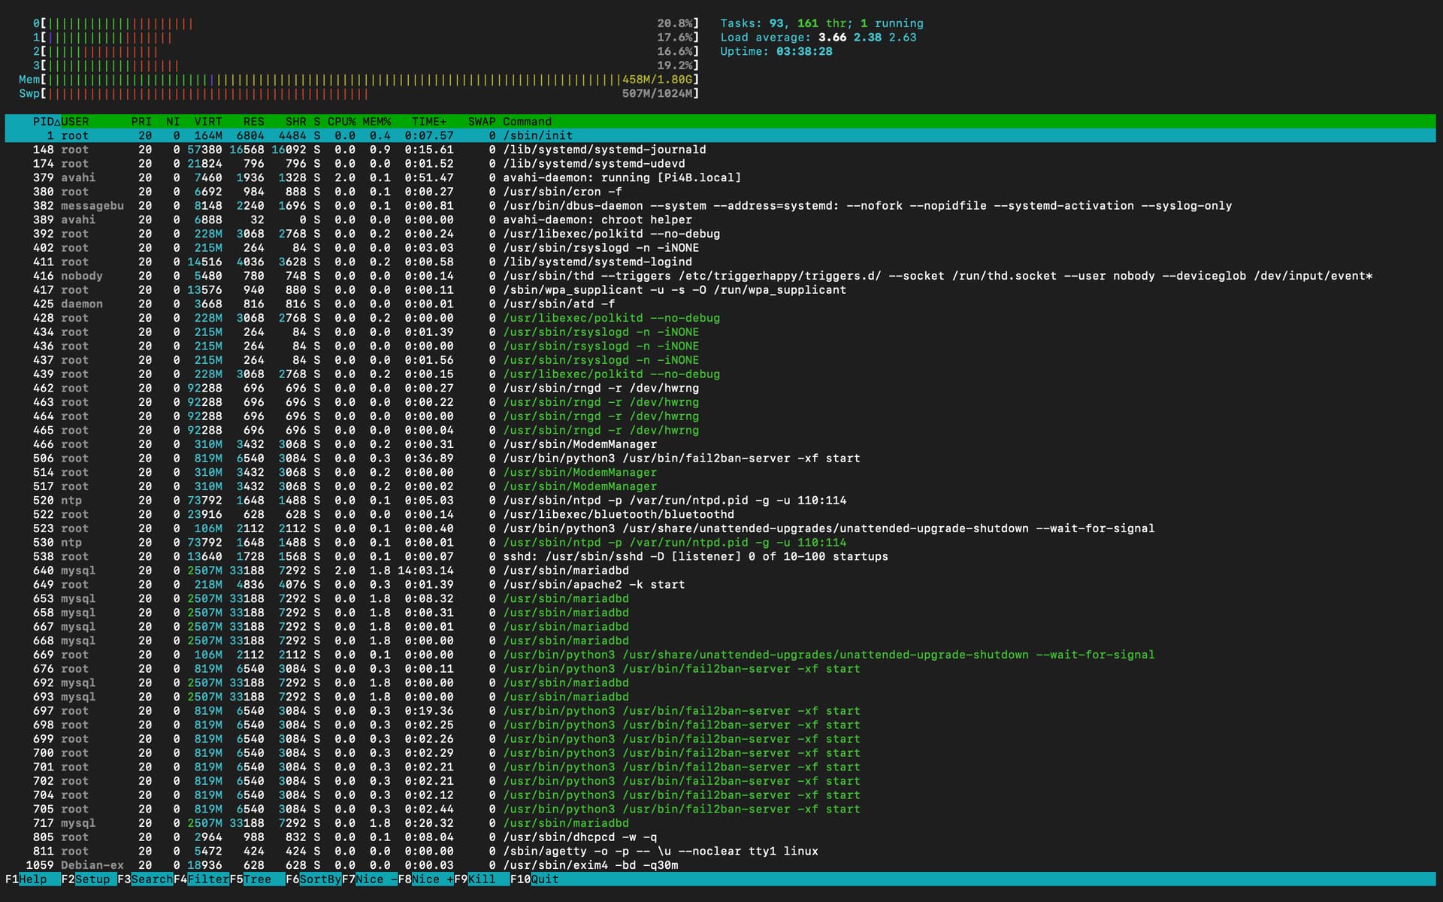Toggle F5 Tree view
The width and height of the screenshot is (1443, 902).
tap(256, 879)
